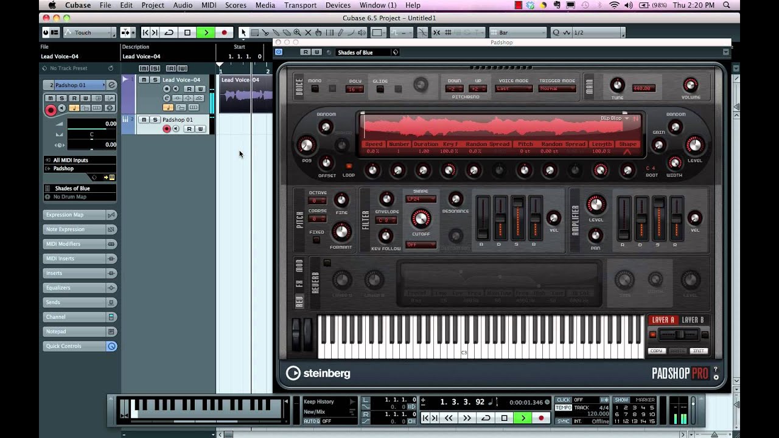Open the VOICE MODE dropdown
The height and width of the screenshot is (438, 779).
point(514,89)
